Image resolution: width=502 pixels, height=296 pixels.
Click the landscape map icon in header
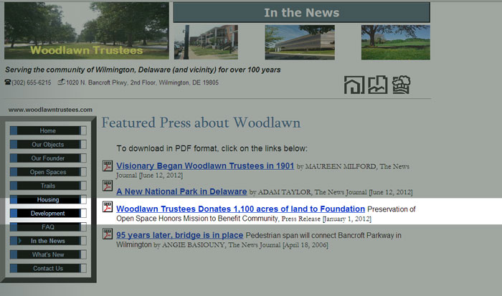[378, 85]
